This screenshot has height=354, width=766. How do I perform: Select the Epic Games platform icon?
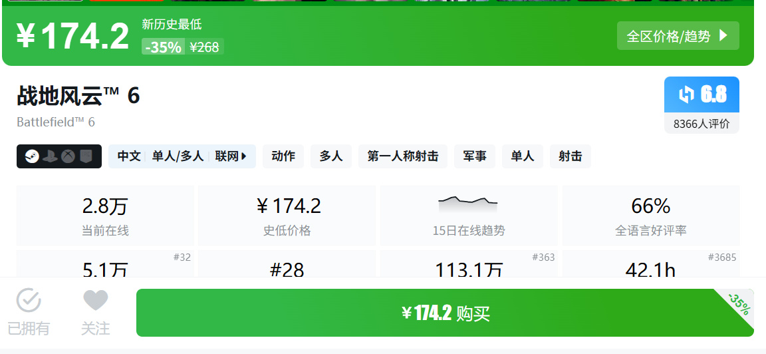(86, 156)
